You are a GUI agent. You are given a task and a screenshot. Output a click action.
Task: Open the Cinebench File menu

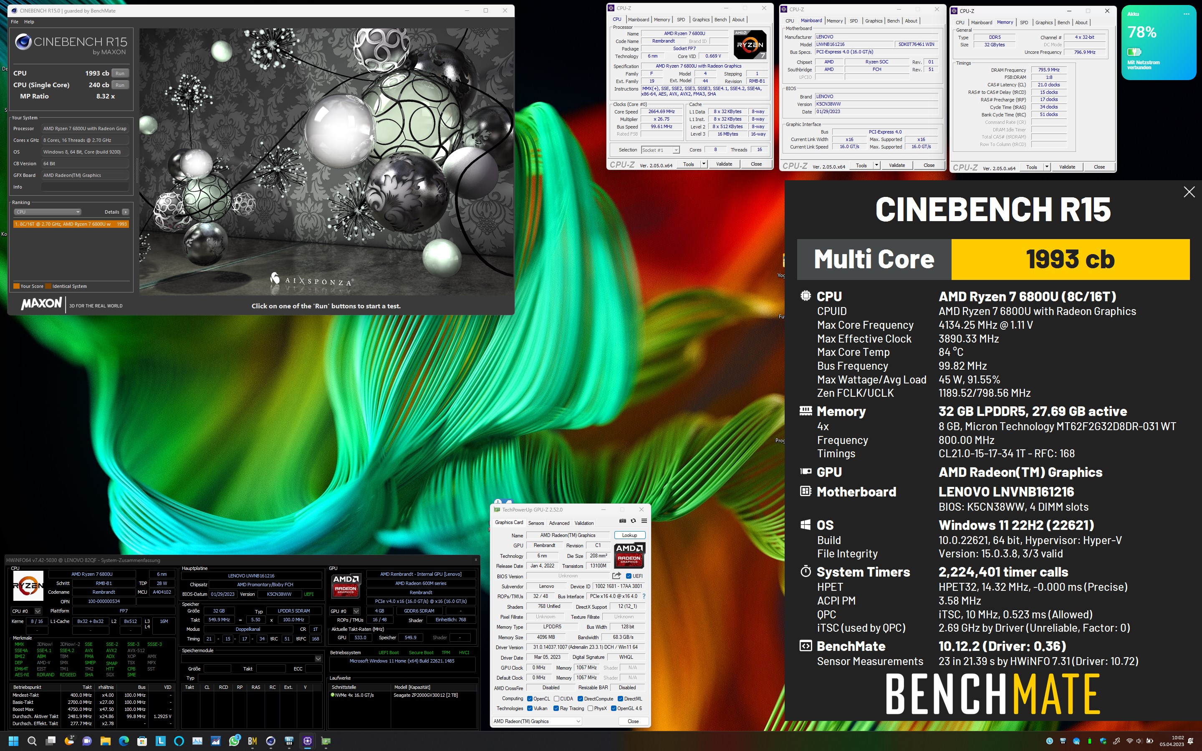point(15,22)
